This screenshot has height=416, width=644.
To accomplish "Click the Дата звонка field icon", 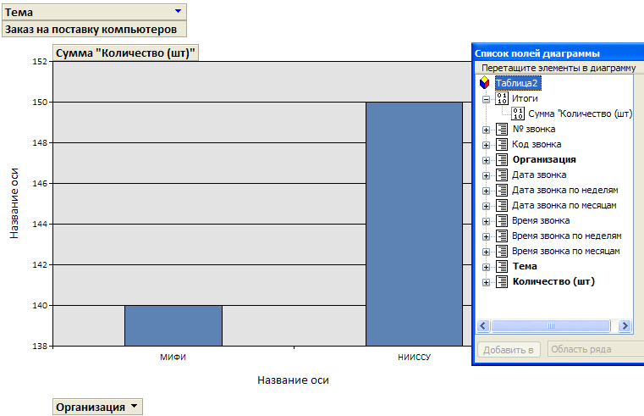I will tap(502, 175).
